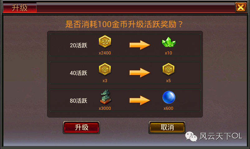
Task: Tap the jade dragon statue icon
Action: (x=105, y=97)
